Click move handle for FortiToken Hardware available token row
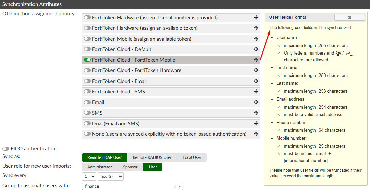 point(256,28)
